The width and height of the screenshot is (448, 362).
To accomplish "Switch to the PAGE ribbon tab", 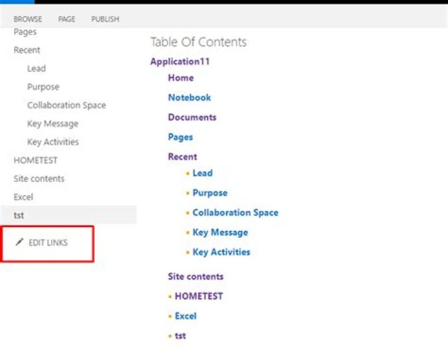I will pyautogui.click(x=67, y=19).
